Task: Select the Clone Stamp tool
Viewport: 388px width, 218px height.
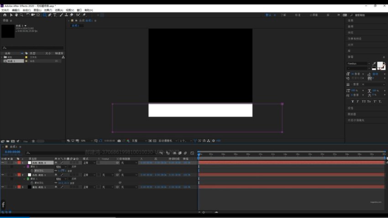Action: click(66, 15)
